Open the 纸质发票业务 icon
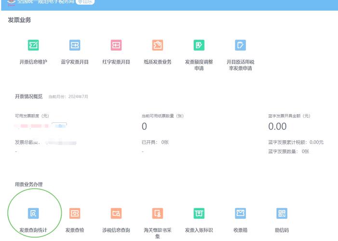Screen dimensions: 338x241 click(158, 45)
